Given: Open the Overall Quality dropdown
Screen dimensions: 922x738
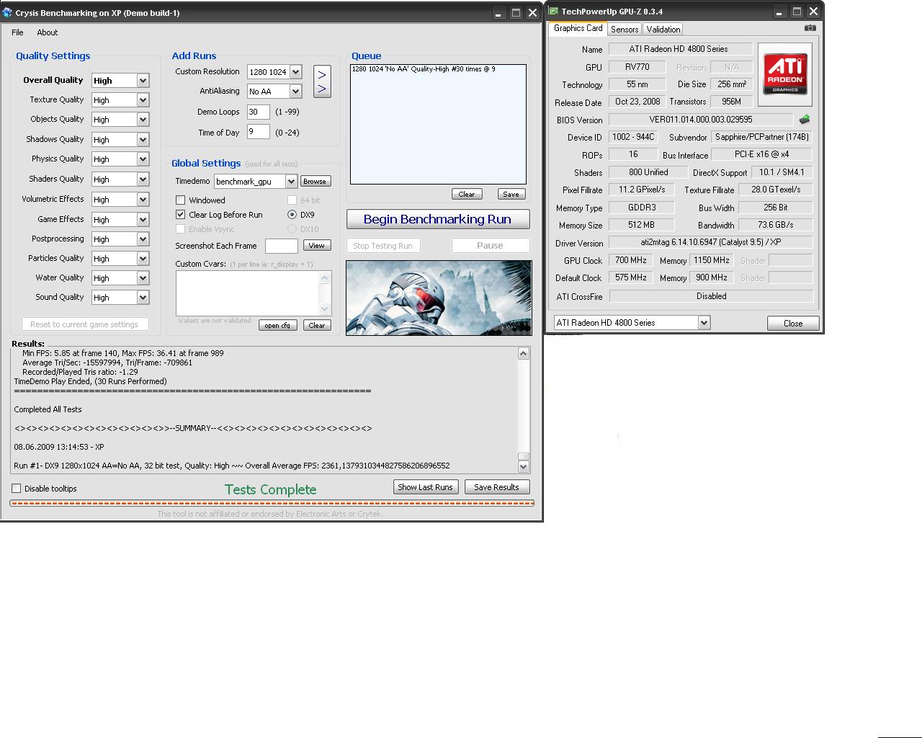Looking at the screenshot, I should tap(143, 81).
